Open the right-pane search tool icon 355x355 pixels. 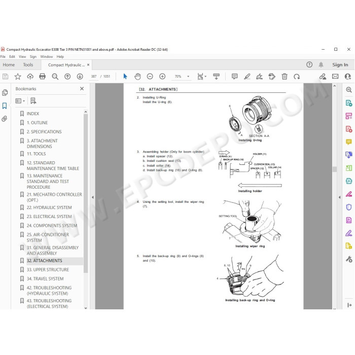[x=349, y=90]
